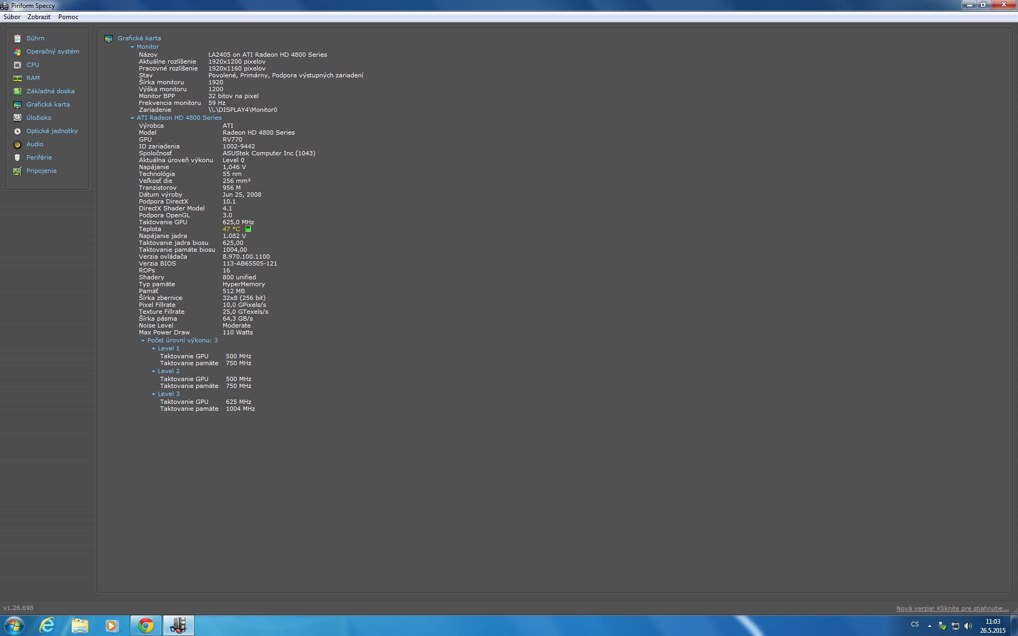Open the Zobraziť menu
The height and width of the screenshot is (636, 1018).
click(x=39, y=17)
